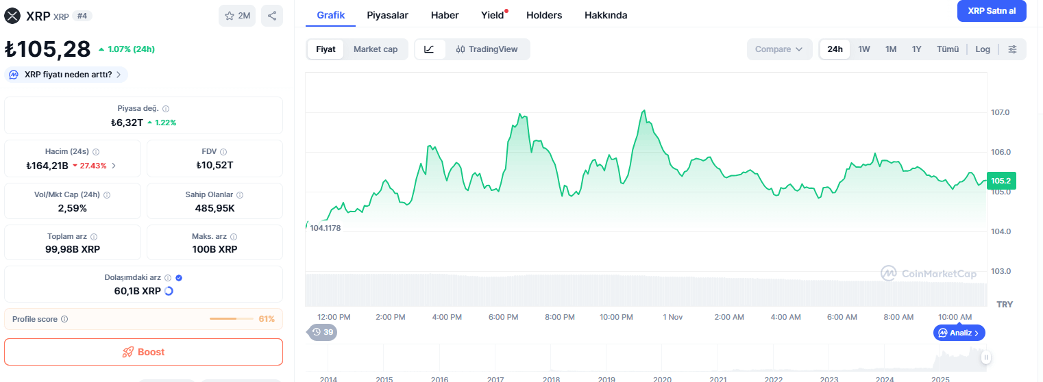Click the Profile score progress bar

(x=232, y=319)
